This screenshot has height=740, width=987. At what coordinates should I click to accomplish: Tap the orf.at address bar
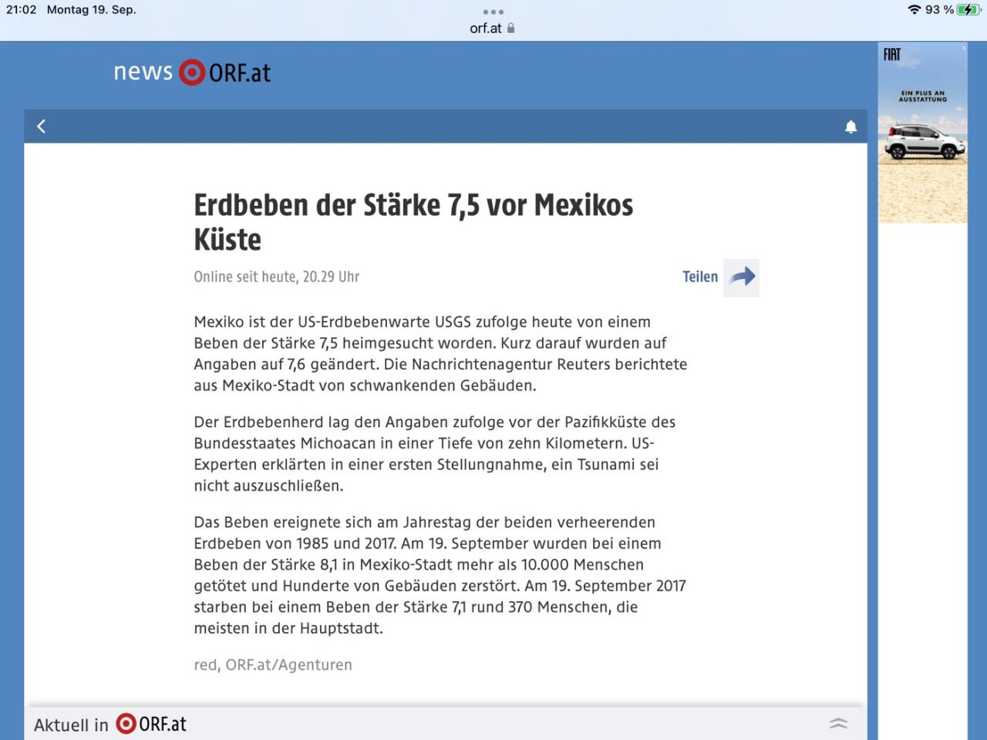click(486, 29)
